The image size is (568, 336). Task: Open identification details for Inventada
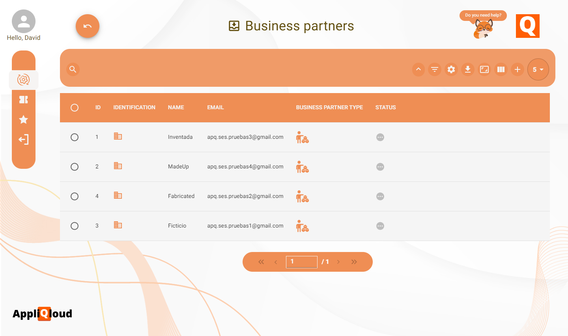tap(118, 136)
